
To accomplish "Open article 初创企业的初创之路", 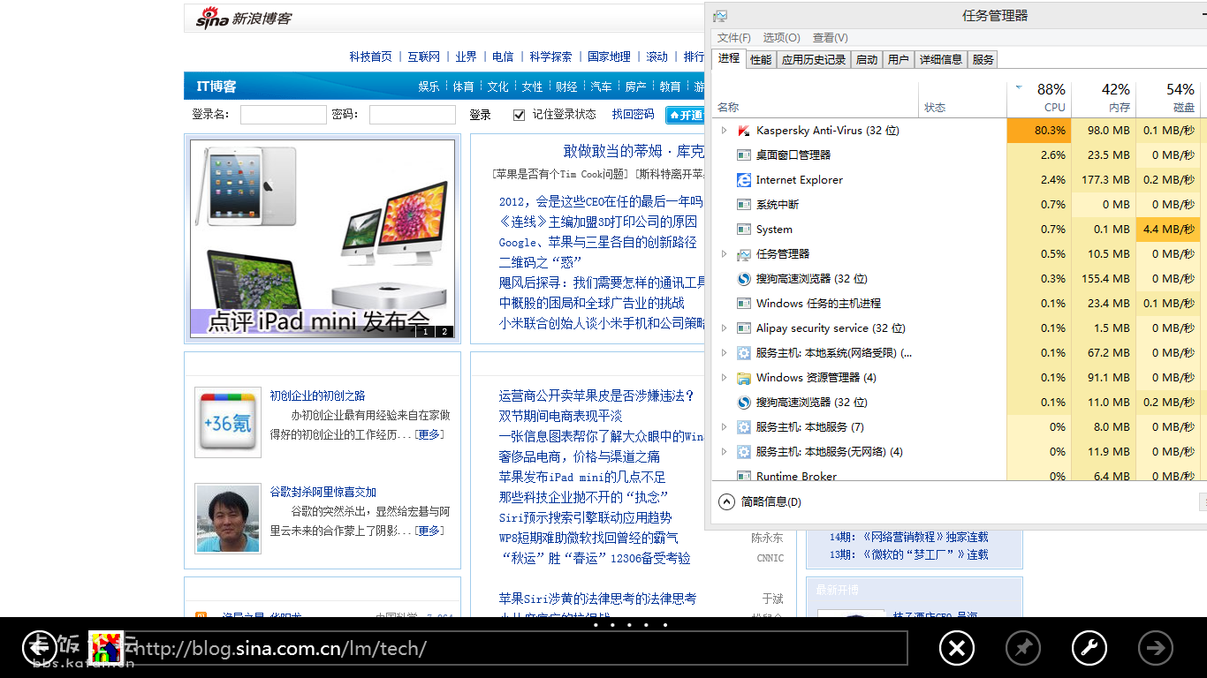I will [317, 395].
